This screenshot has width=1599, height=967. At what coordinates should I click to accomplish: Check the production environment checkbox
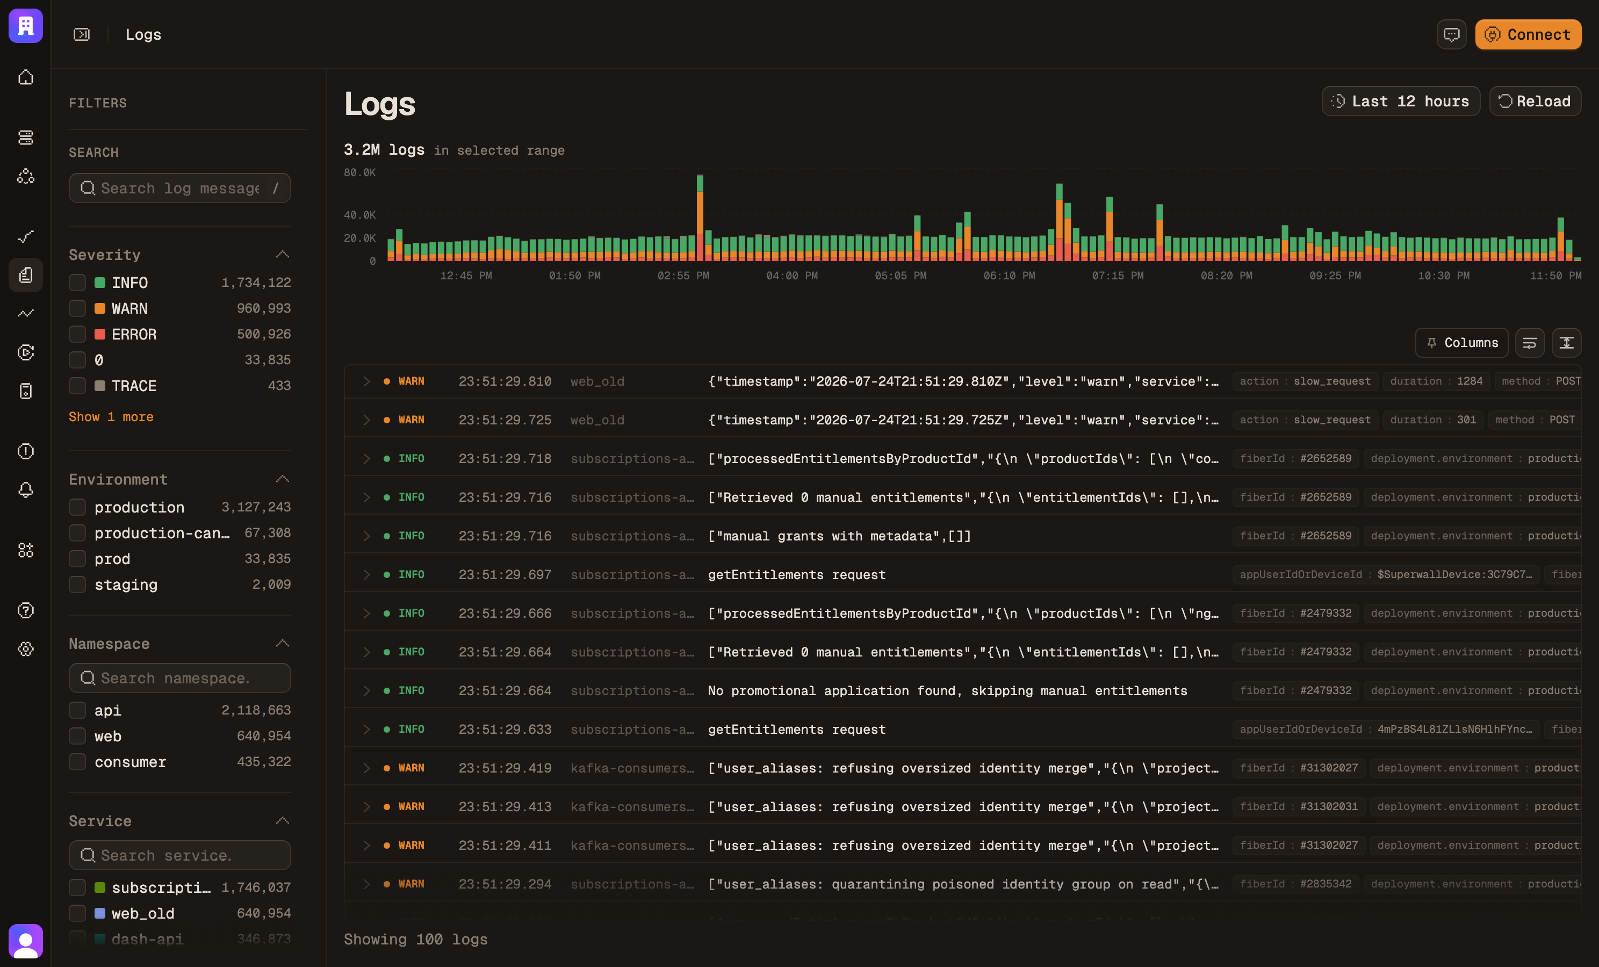77,507
